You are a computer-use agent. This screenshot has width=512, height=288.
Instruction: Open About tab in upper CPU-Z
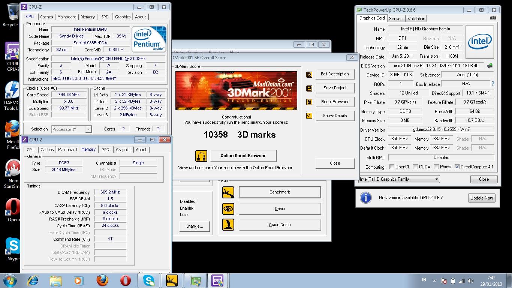[141, 17]
